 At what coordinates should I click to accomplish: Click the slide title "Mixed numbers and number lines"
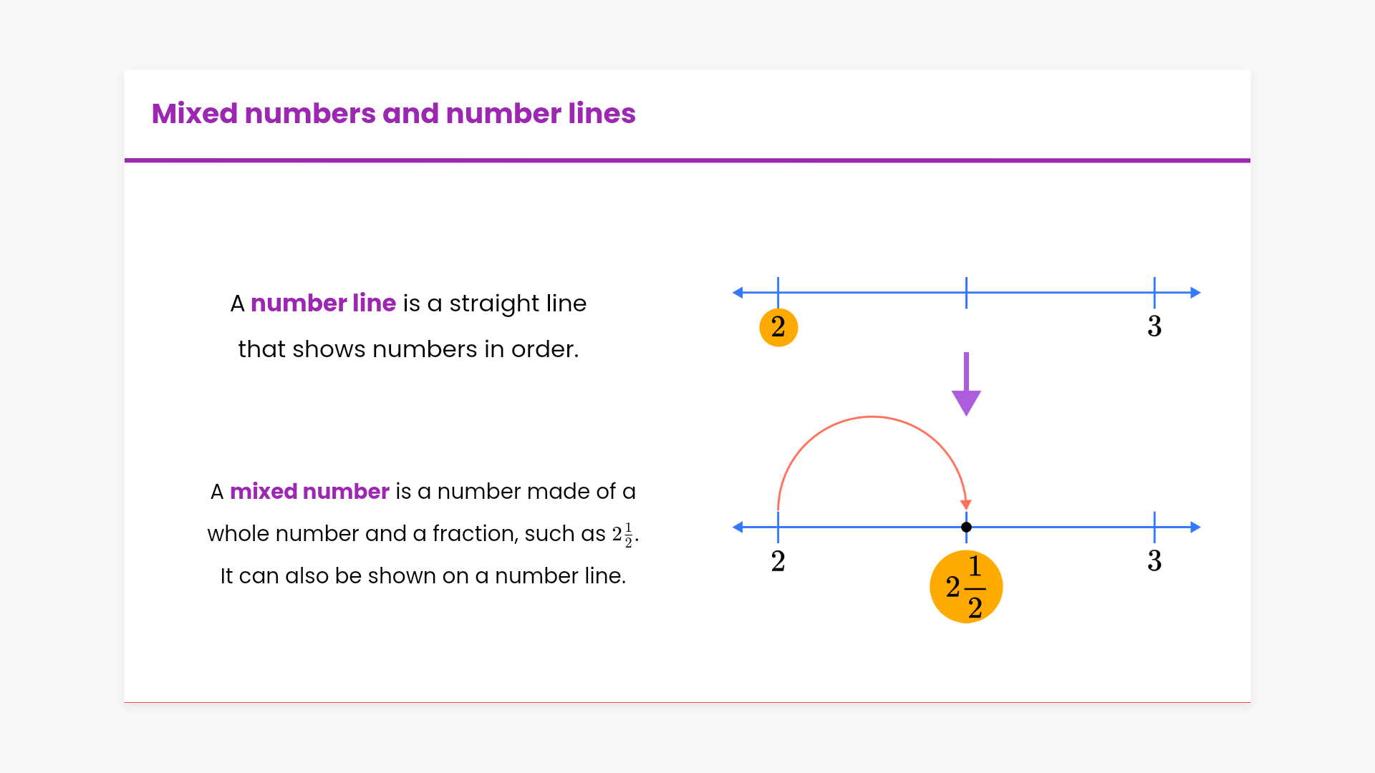coord(393,114)
